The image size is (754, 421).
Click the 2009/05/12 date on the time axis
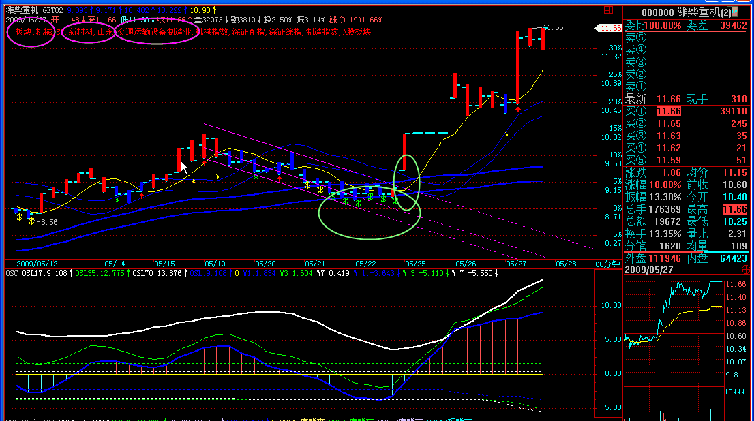click(37, 264)
